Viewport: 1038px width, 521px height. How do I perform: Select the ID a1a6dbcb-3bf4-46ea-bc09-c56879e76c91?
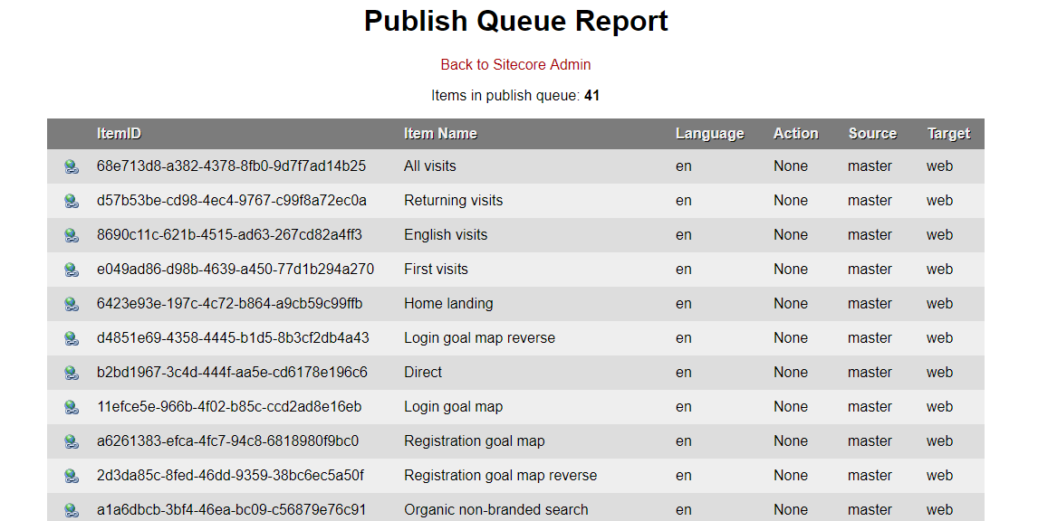coord(231,510)
